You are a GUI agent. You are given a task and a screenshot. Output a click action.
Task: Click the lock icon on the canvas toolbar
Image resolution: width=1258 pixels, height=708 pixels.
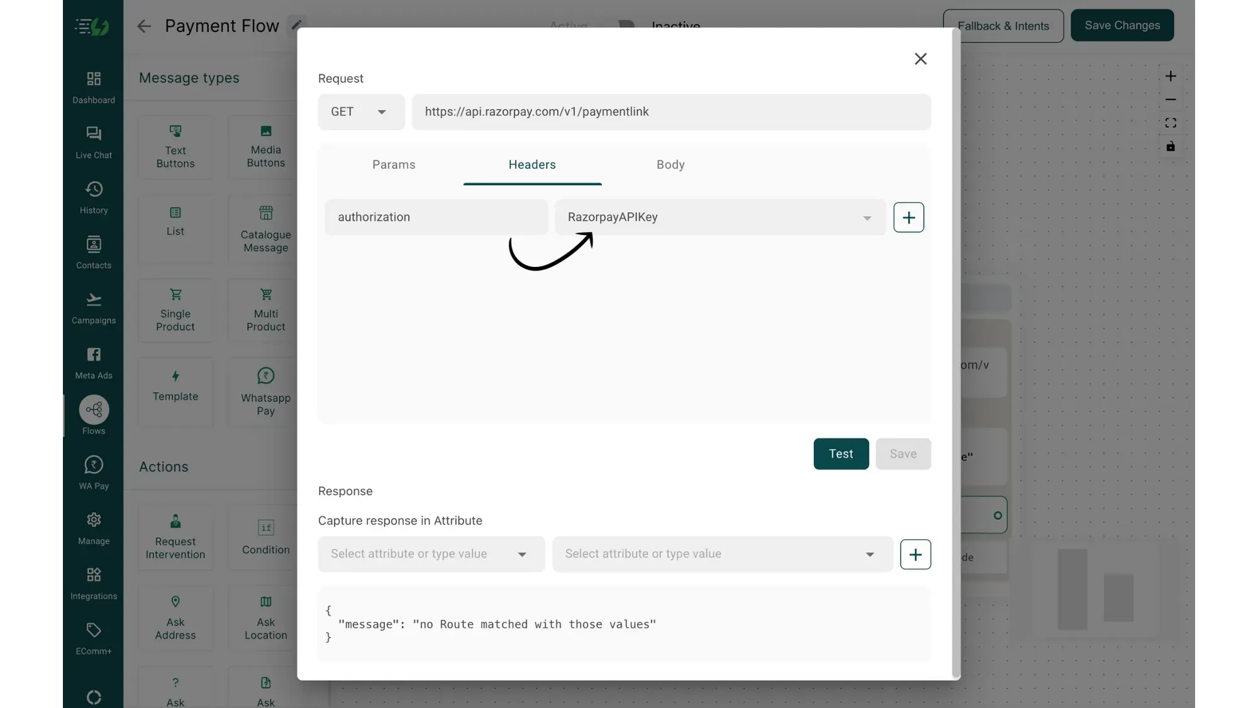point(1171,147)
